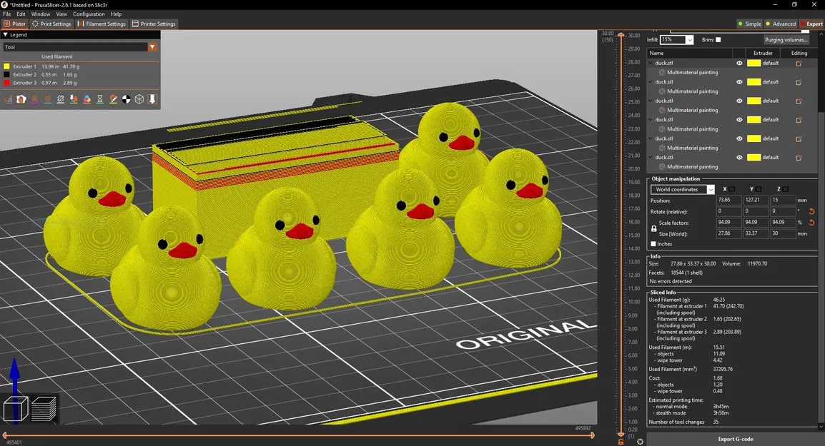Reset rotation with orange arrow icon
The height and width of the screenshot is (446, 825).
[811, 211]
